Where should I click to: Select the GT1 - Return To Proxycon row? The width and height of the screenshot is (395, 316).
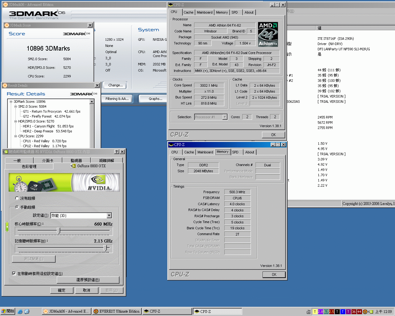coord(52,111)
